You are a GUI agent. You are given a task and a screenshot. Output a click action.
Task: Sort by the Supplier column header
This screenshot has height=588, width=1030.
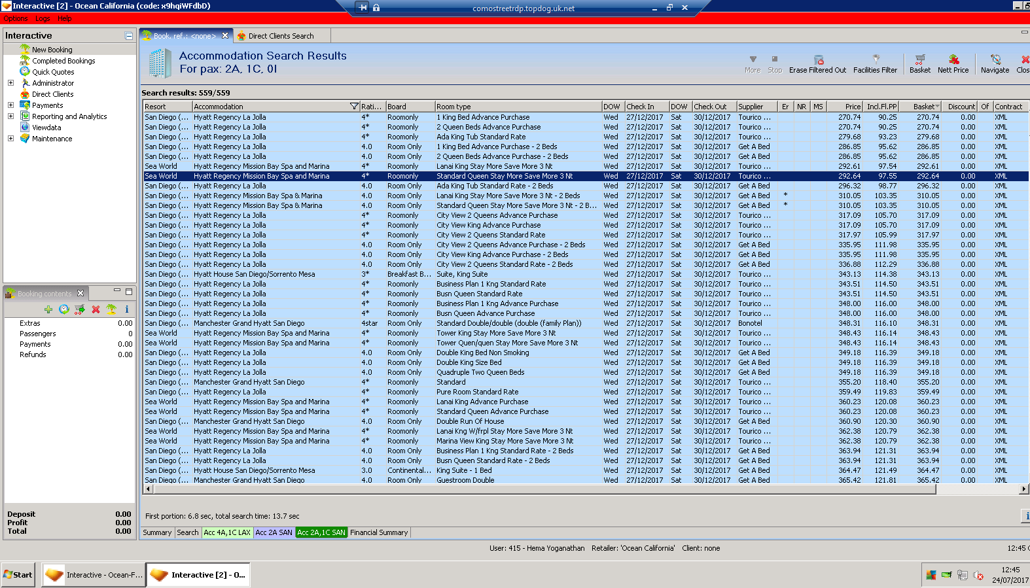pyautogui.click(x=756, y=106)
